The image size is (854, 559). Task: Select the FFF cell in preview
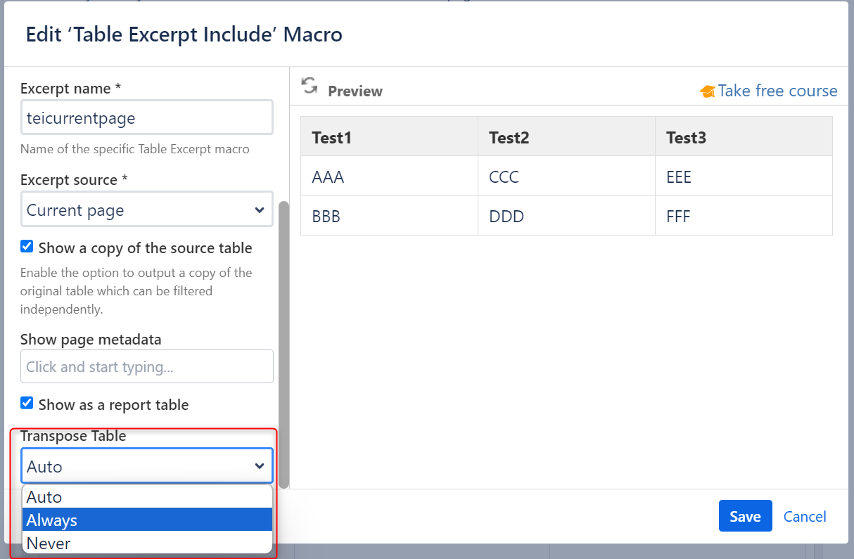point(679,217)
